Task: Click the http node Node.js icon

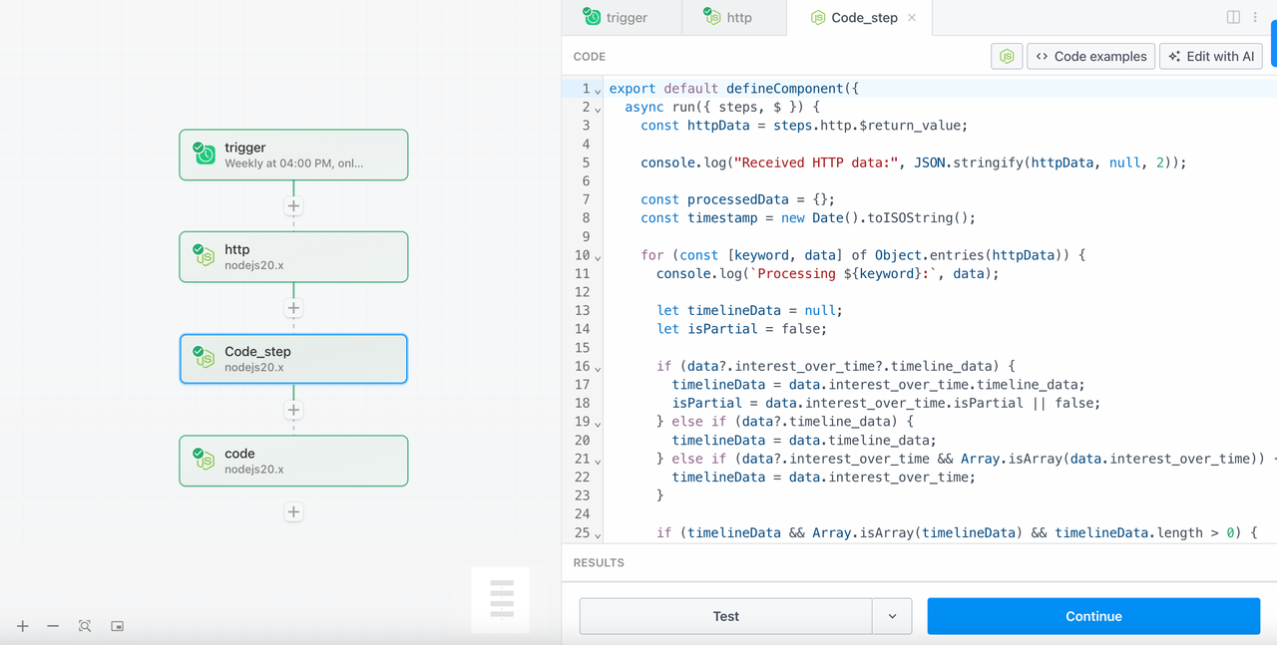Action: tap(205, 256)
